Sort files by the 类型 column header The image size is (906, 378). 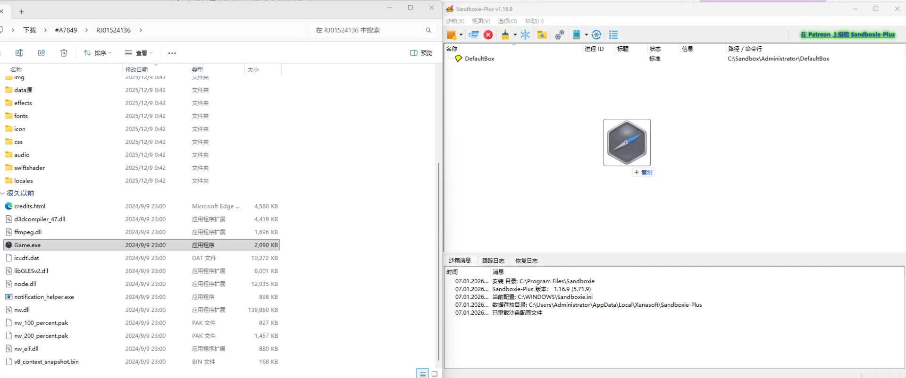pos(217,69)
